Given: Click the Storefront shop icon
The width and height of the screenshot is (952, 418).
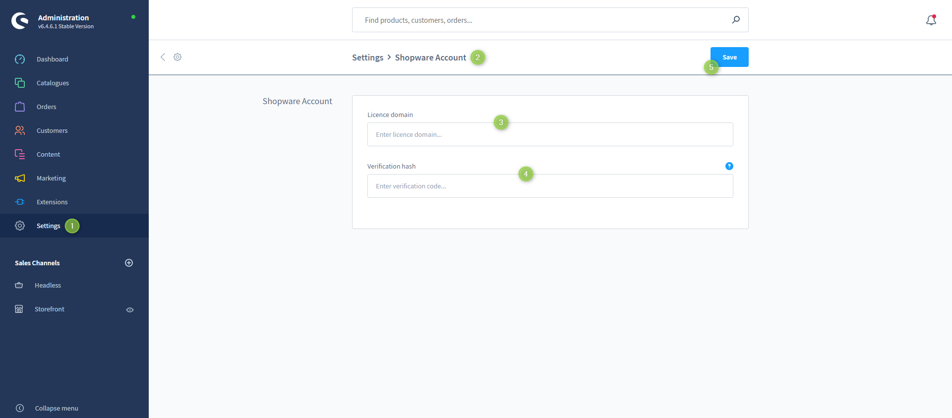Looking at the screenshot, I should (x=19, y=309).
